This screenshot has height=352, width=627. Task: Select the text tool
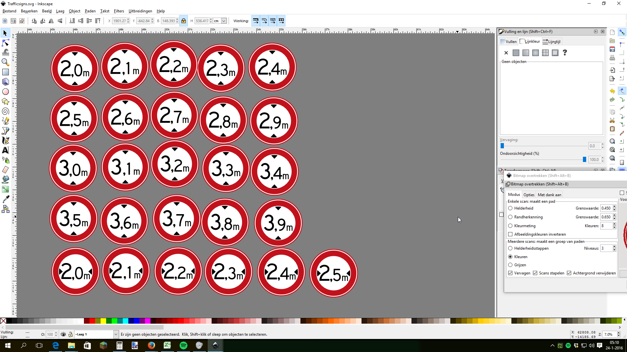tap(5, 150)
